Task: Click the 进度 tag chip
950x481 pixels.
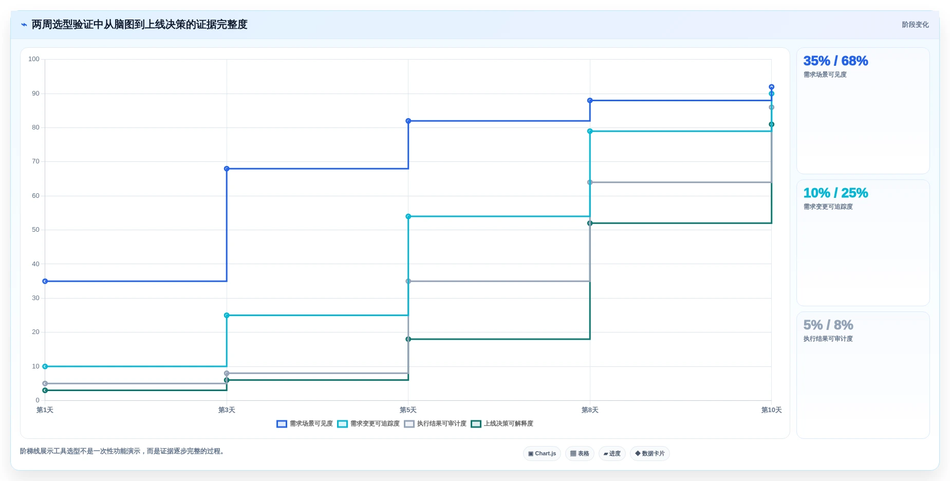Action: [612, 454]
